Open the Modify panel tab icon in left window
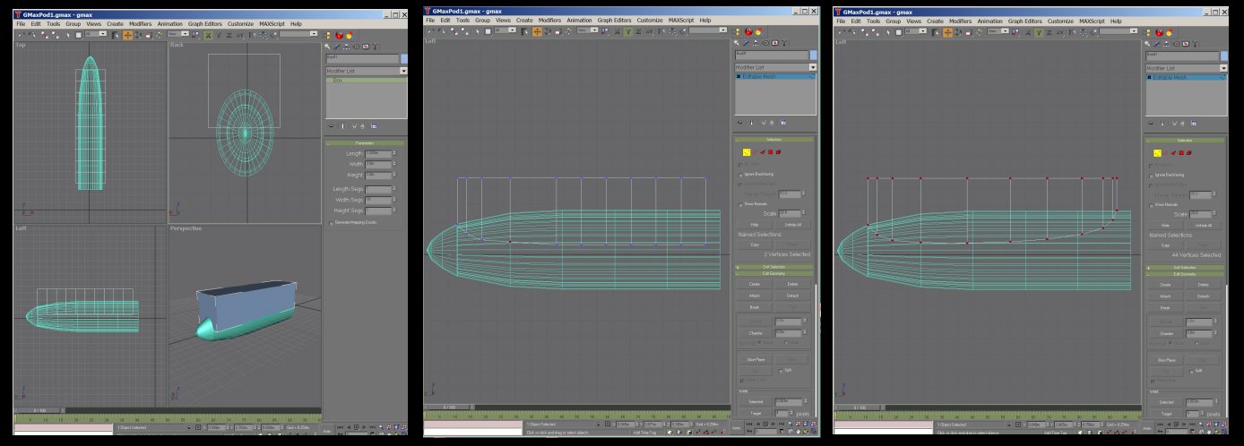The height and width of the screenshot is (446, 1244). coord(336,46)
